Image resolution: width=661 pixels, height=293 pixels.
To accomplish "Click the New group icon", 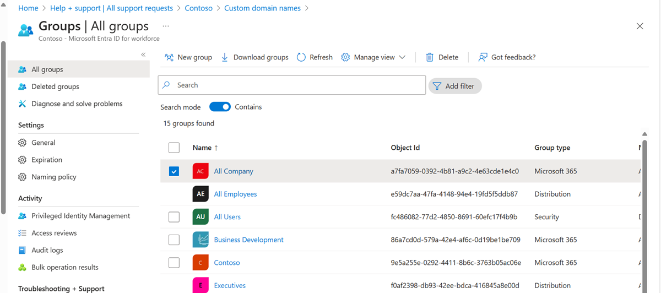I will tap(169, 57).
